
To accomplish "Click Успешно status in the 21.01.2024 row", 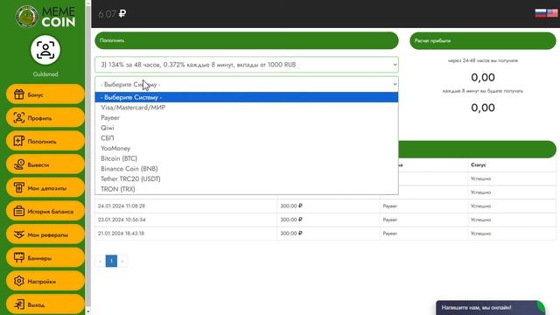I will pos(480,234).
